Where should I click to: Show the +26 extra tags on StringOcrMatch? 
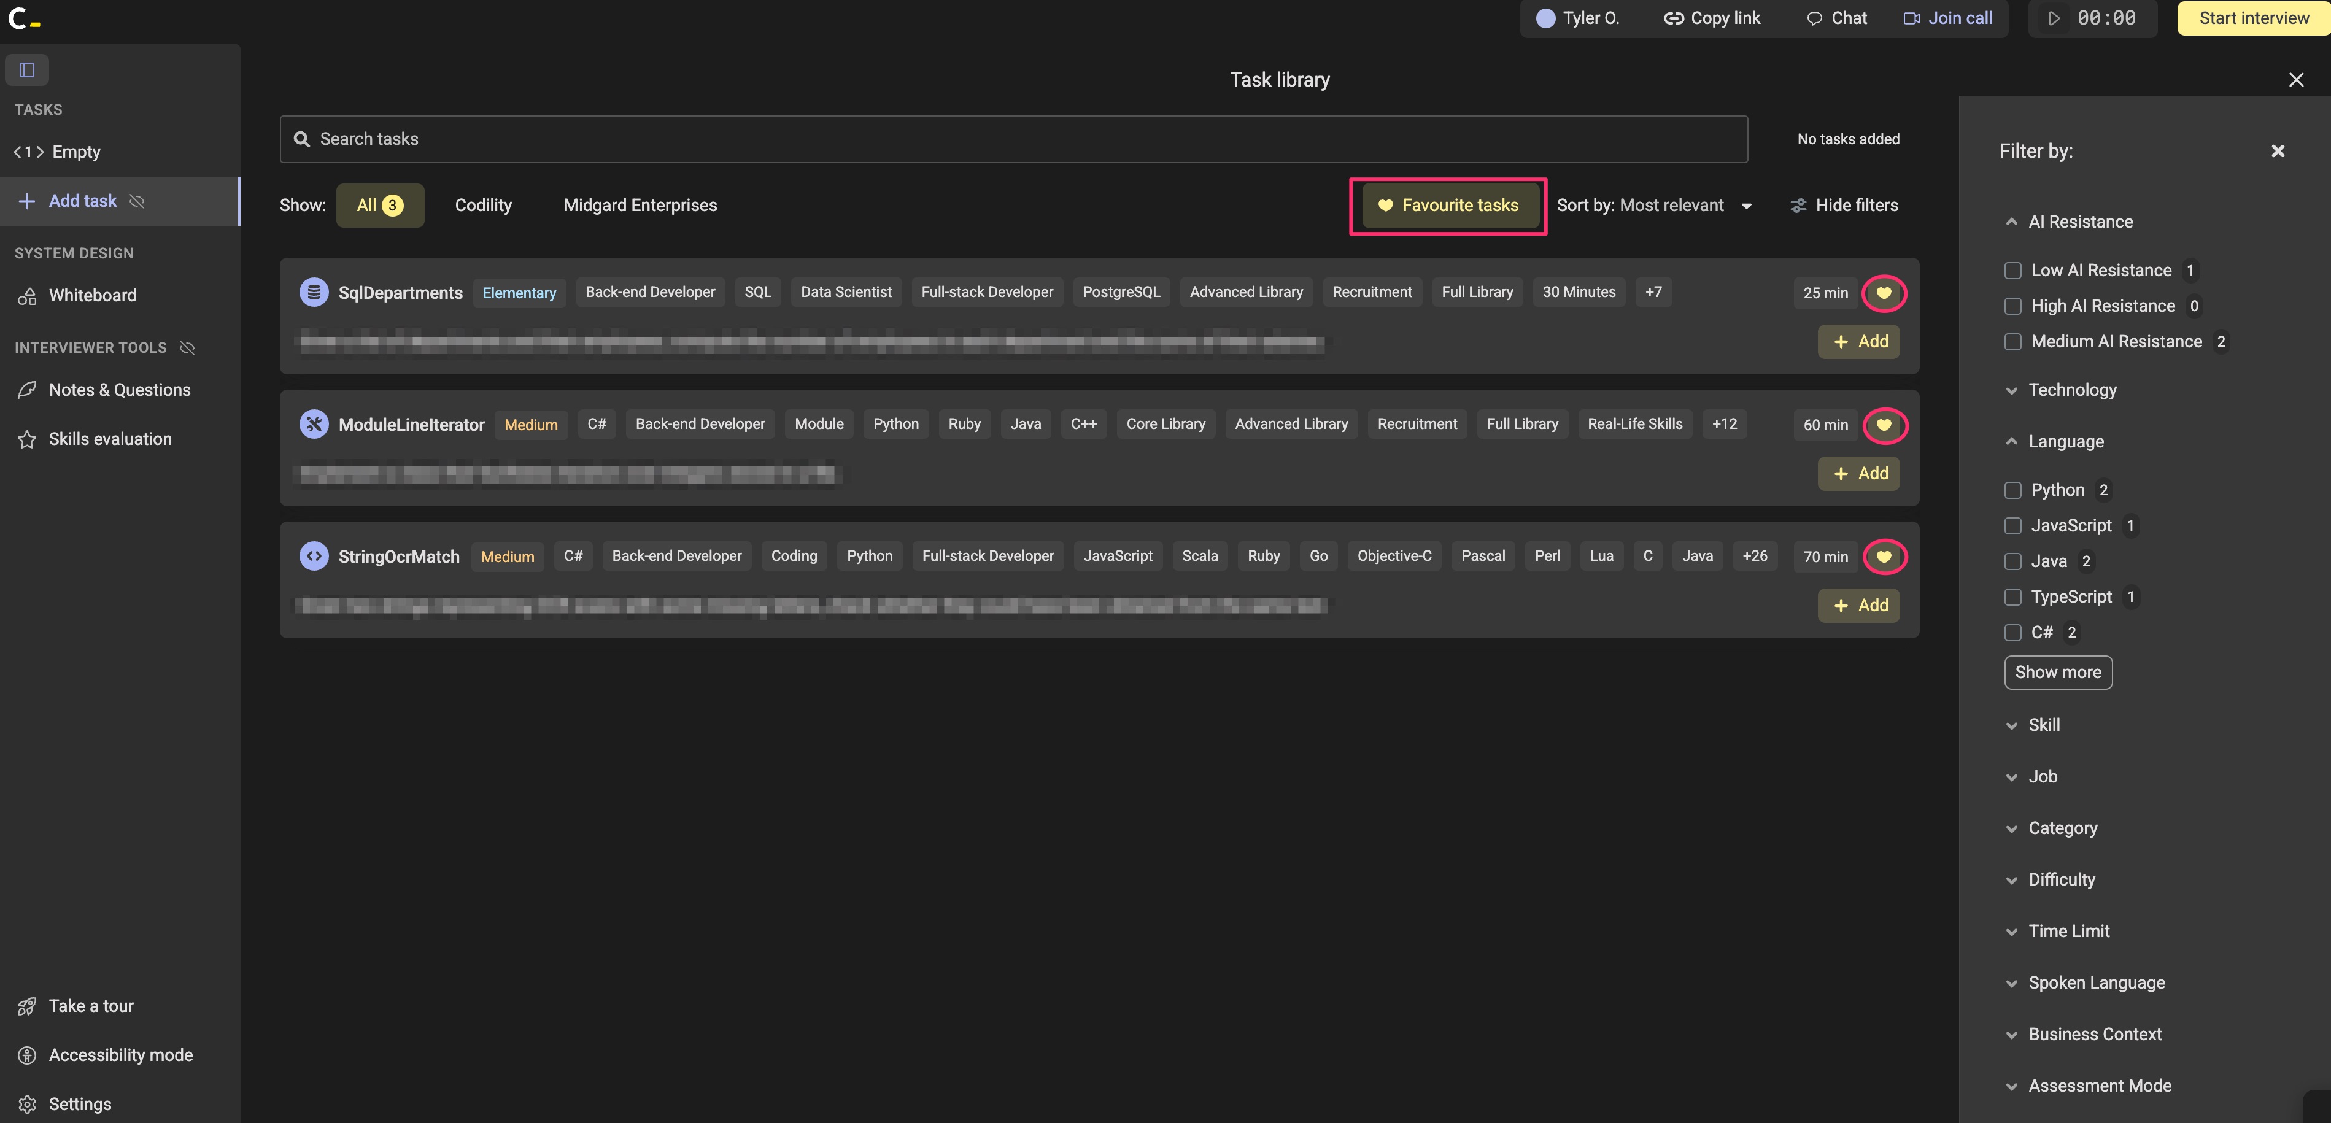[x=1755, y=557]
